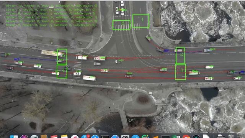The height and width of the screenshot is (138, 245).
Task: Open Finder from the dock
Action: click(x=14, y=137)
